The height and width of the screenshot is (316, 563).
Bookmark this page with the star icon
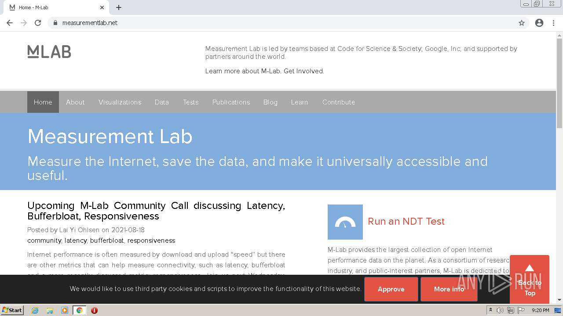[x=522, y=23]
